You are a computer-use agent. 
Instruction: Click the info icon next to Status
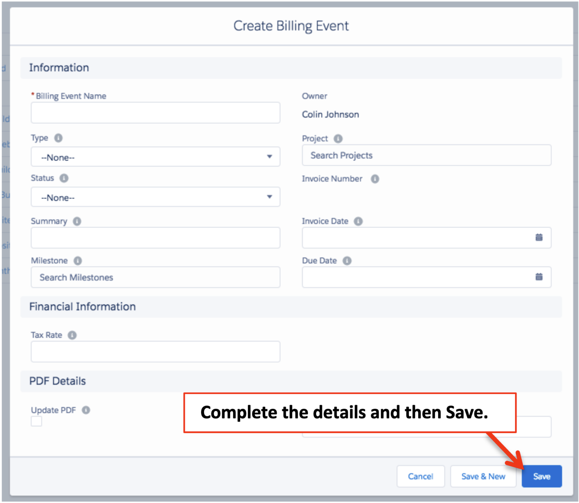click(x=63, y=178)
